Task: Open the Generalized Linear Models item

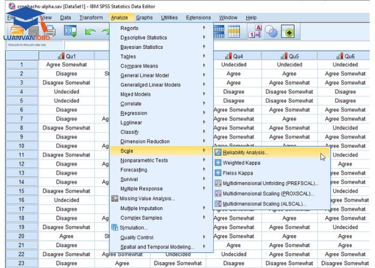Action: coord(151,85)
